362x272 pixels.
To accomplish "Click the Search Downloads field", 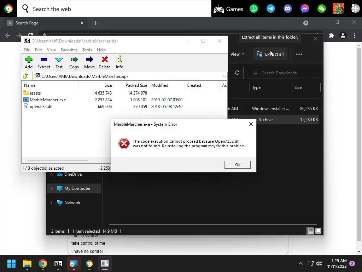I will click(283, 73).
